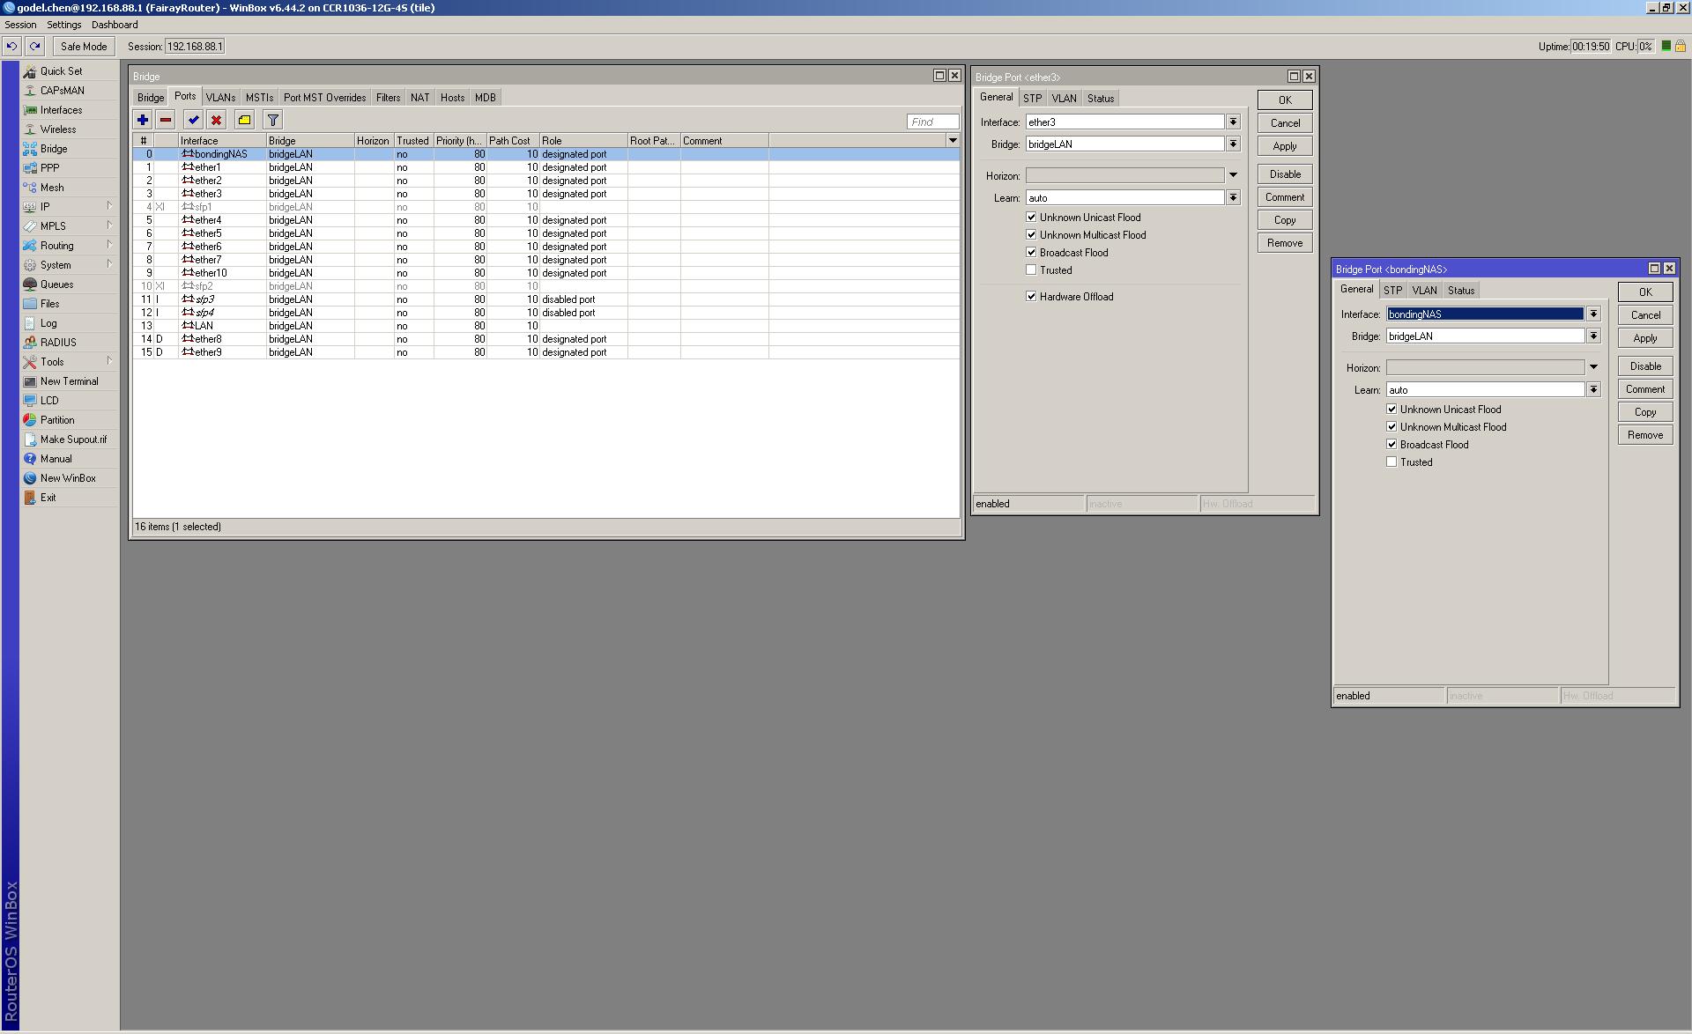Click the blue checkmark enable icon

193,120
